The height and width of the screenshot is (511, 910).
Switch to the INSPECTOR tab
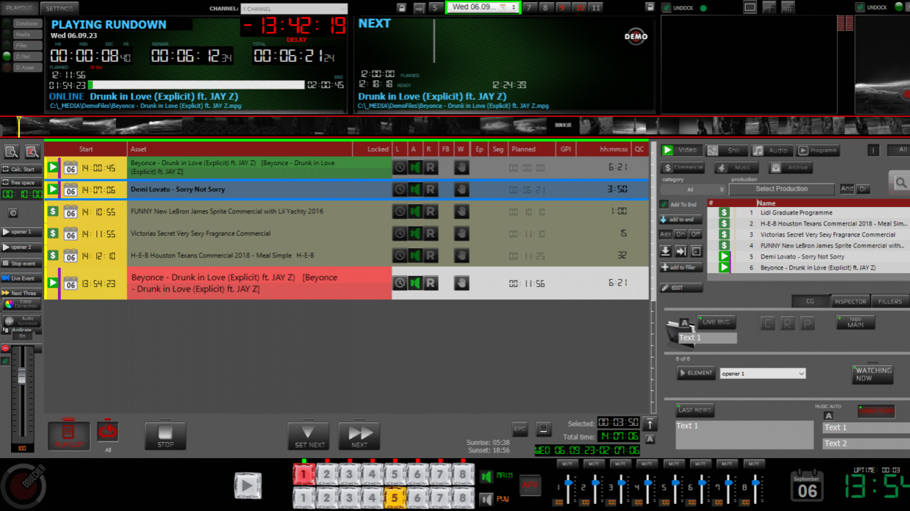[850, 301]
